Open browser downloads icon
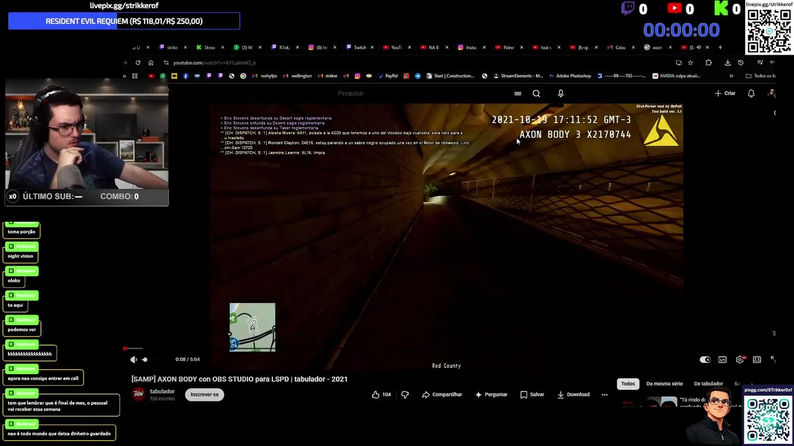 click(728, 63)
